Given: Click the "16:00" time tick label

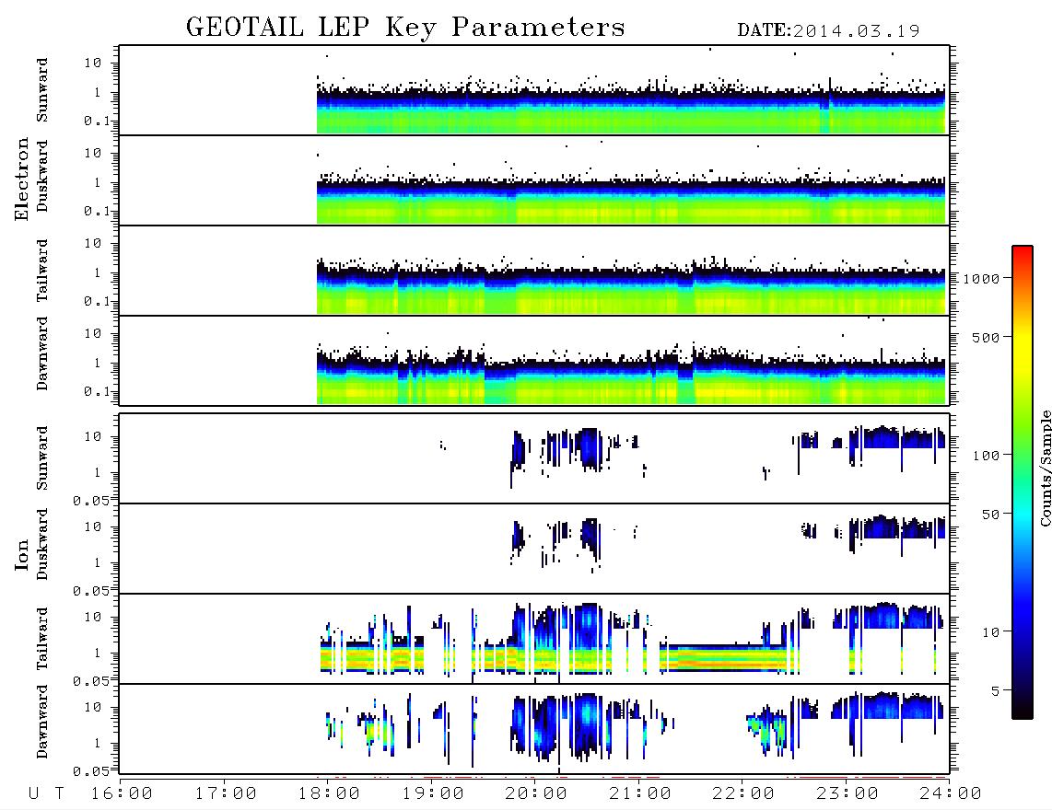Looking at the screenshot, I should pos(123,793).
